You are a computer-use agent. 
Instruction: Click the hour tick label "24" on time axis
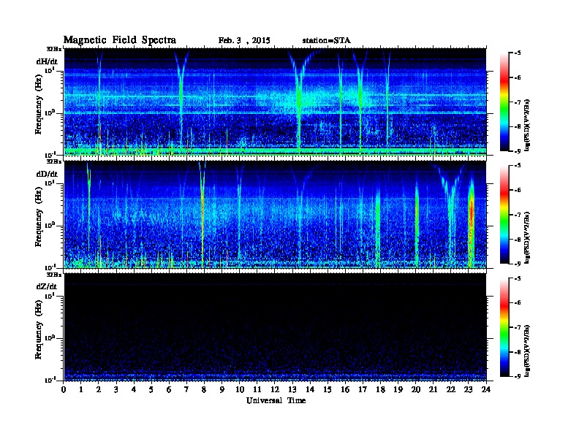(486, 389)
